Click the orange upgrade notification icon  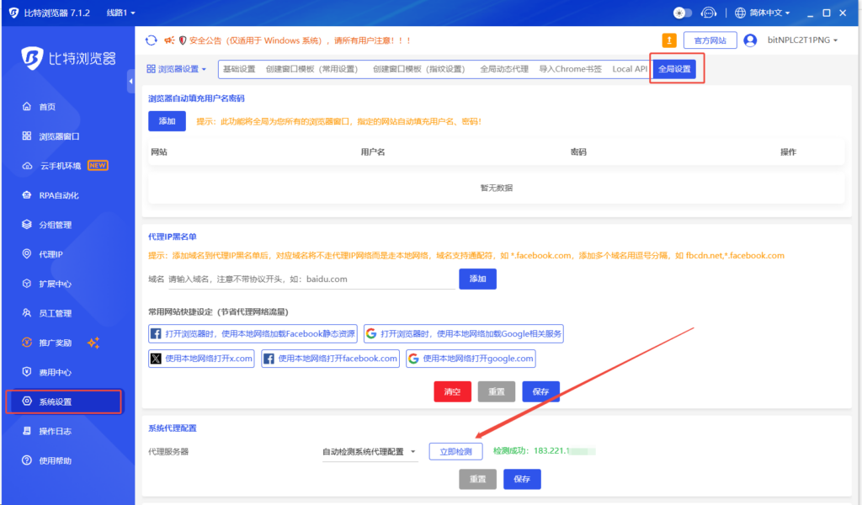669,40
